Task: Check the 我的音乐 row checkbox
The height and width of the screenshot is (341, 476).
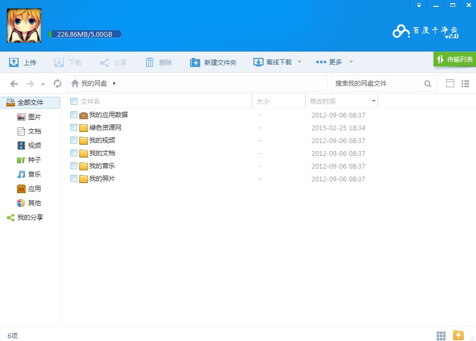Action: 73,165
